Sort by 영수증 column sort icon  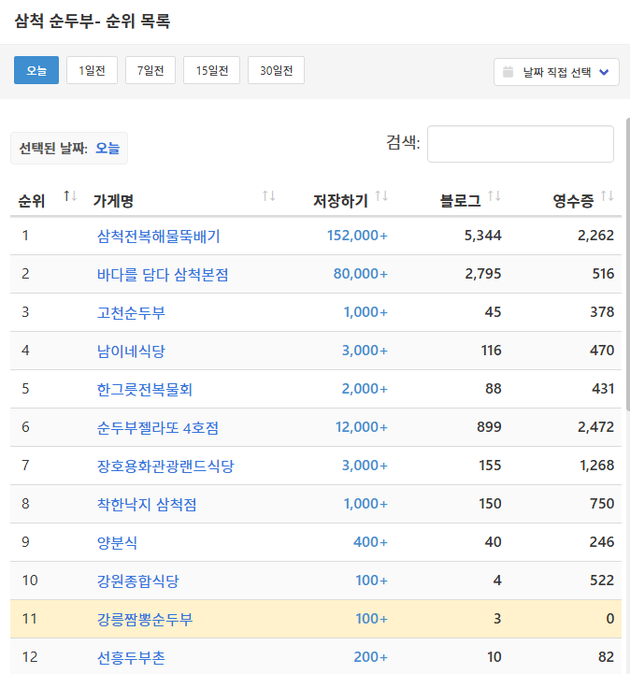coord(608,196)
